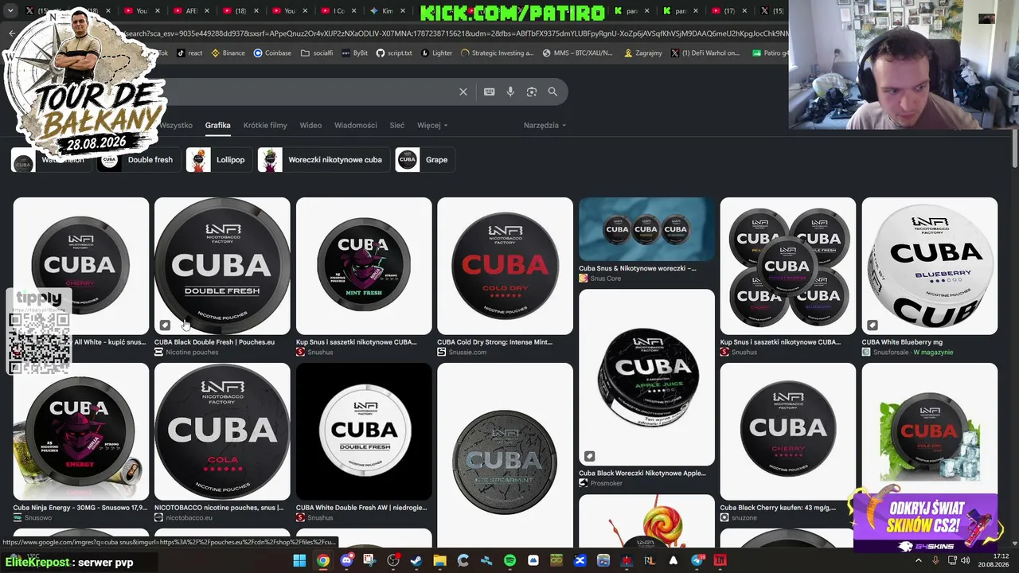Show hidden system tray icons
This screenshot has width=1019, height=573.
tap(918, 561)
